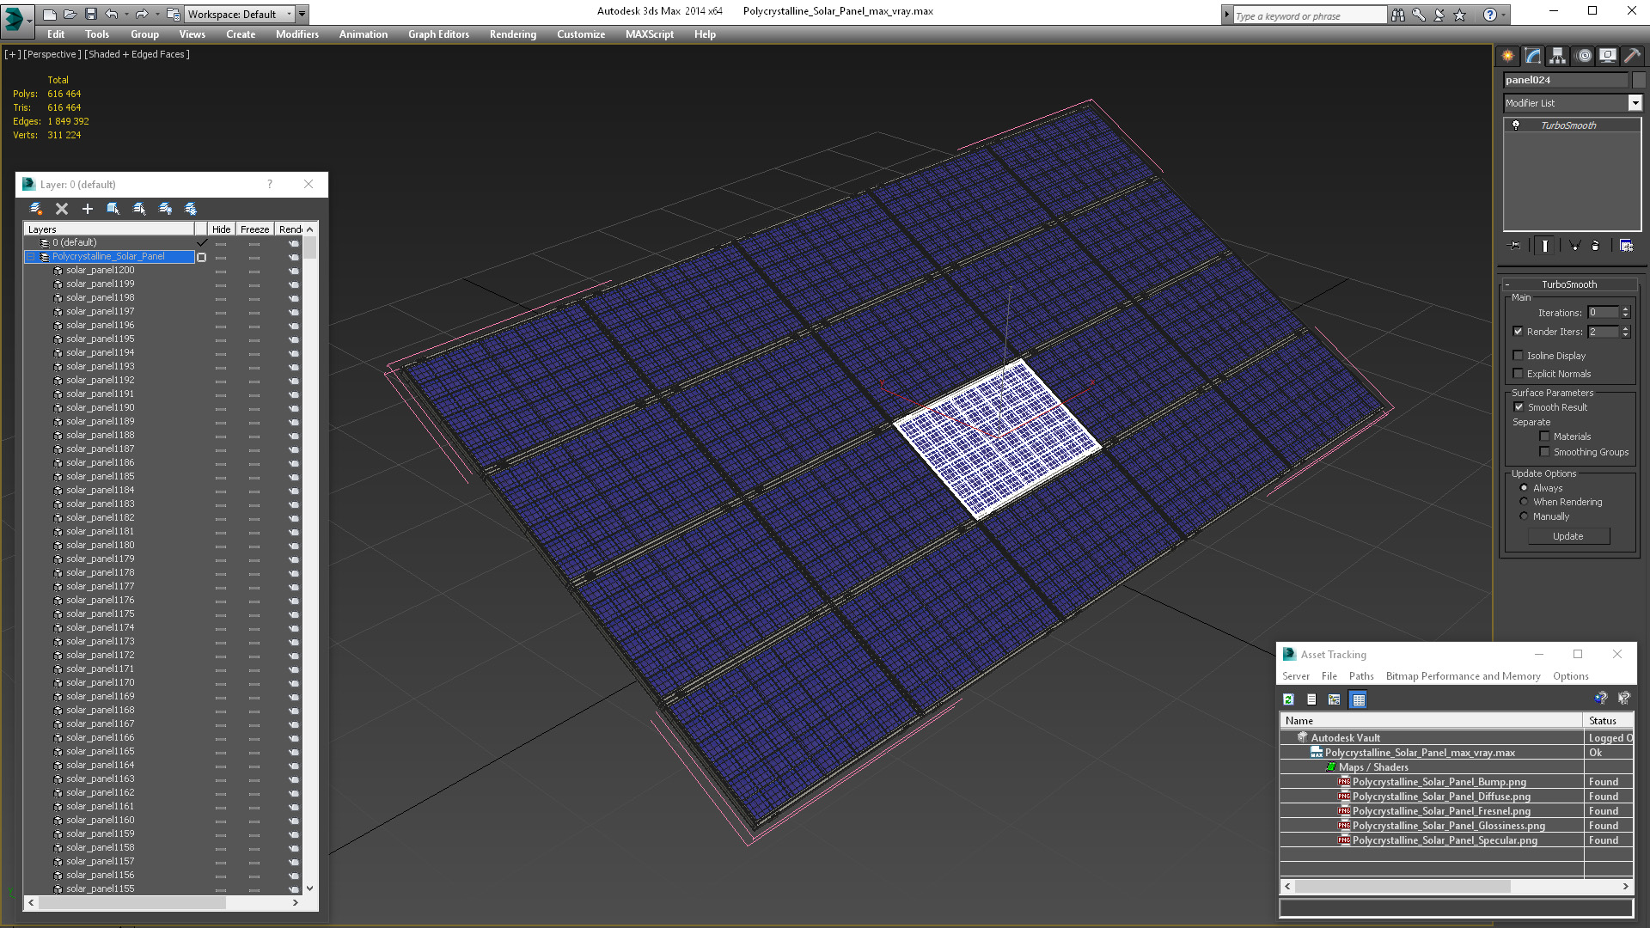Select solar_panel1190 in layer list
This screenshot has width=1650, height=928.
[x=100, y=408]
